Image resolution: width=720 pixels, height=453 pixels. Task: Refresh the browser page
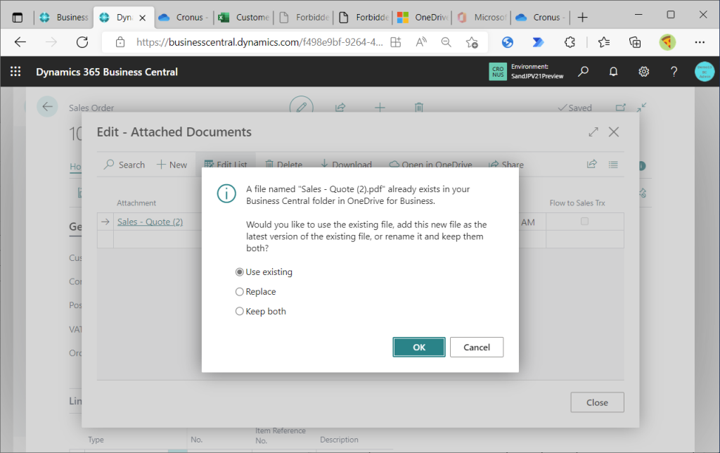82,42
